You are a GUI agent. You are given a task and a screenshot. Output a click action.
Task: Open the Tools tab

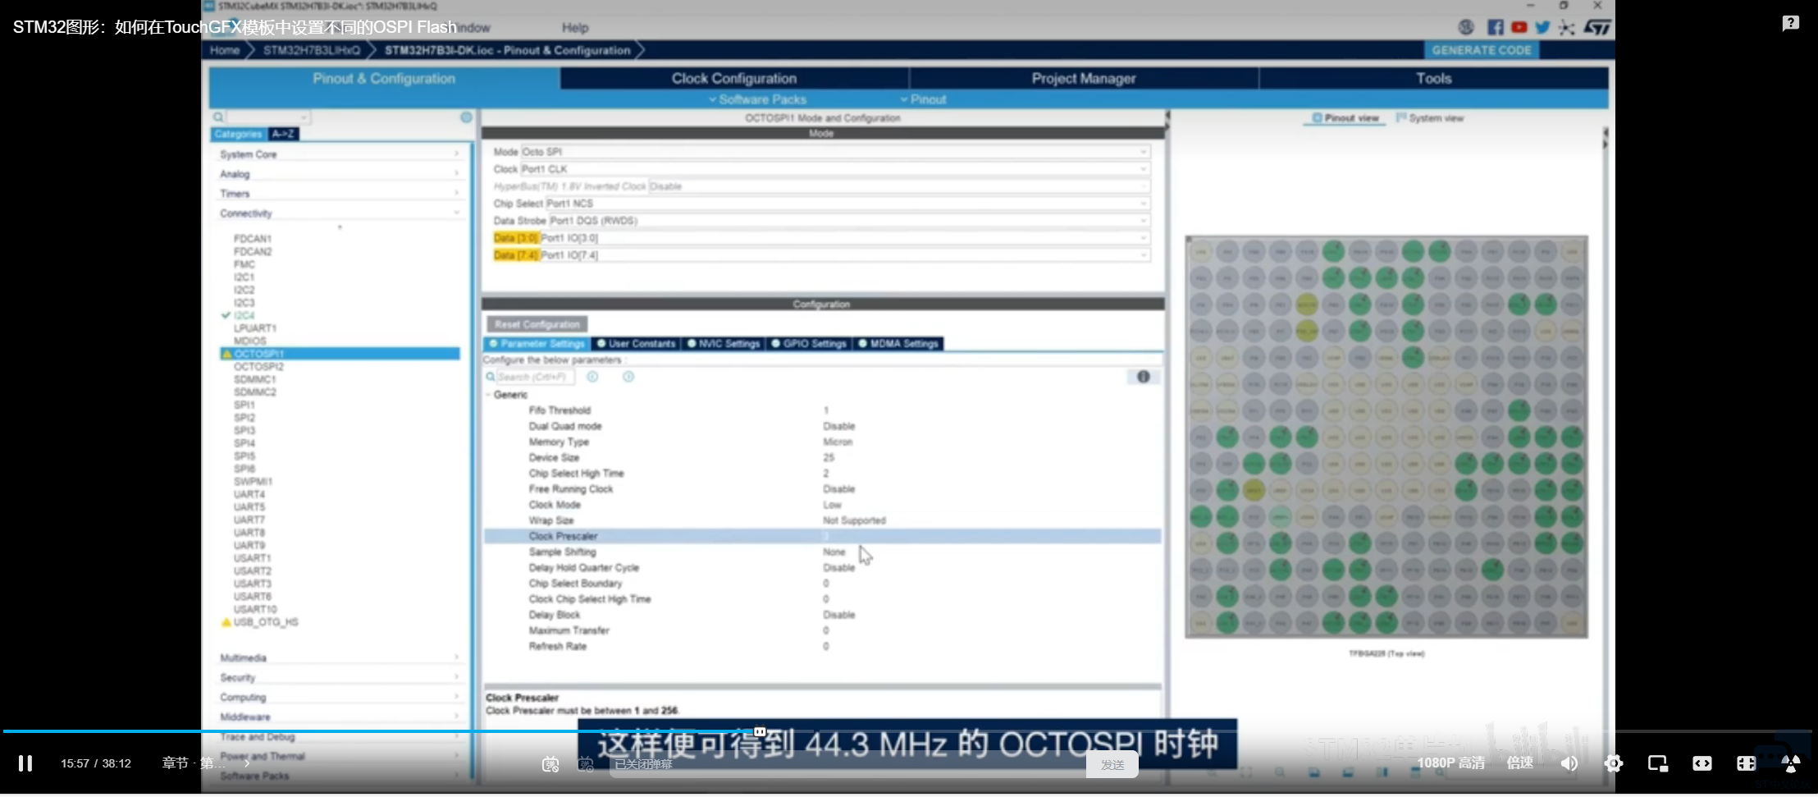point(1433,78)
